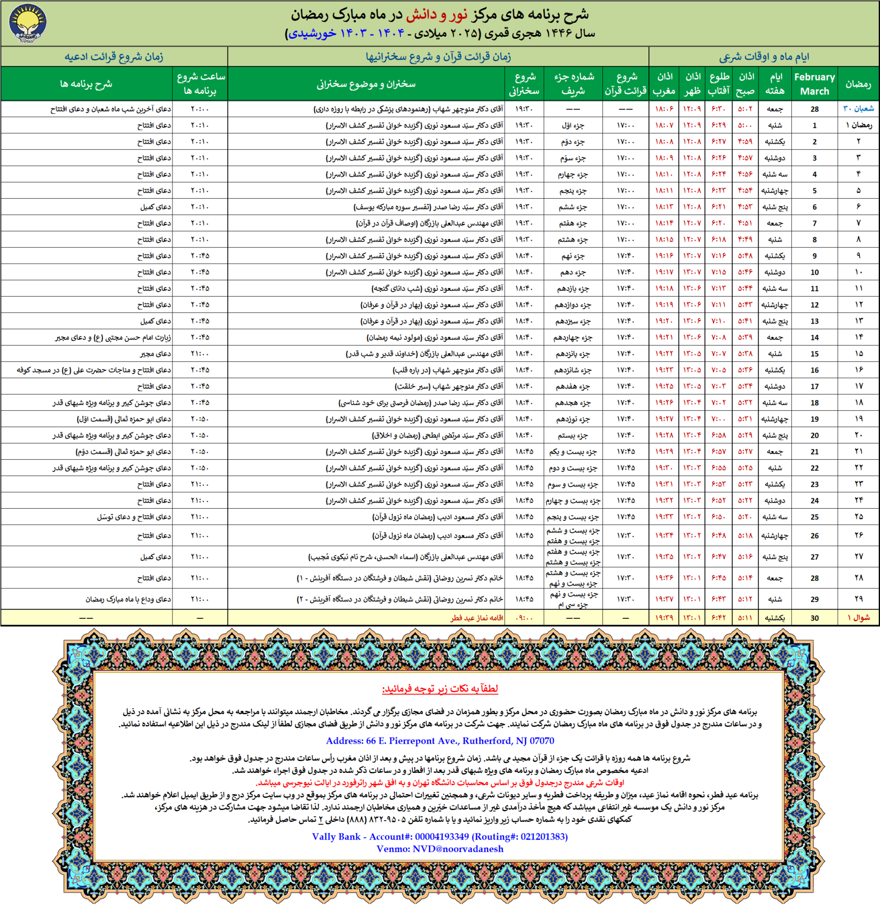Select the Gregorian date '17' cell
This screenshot has width=880, height=914.
tap(814, 386)
